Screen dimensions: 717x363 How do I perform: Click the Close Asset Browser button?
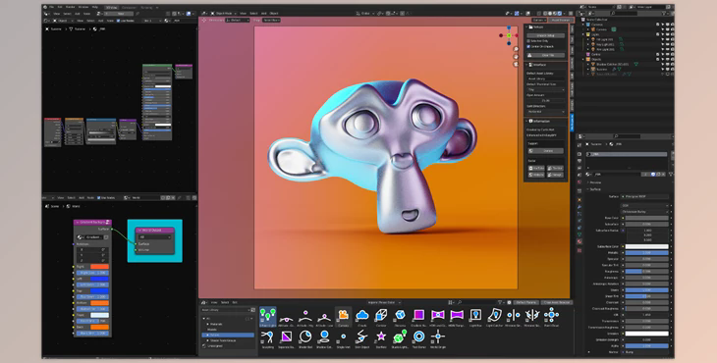click(x=557, y=302)
